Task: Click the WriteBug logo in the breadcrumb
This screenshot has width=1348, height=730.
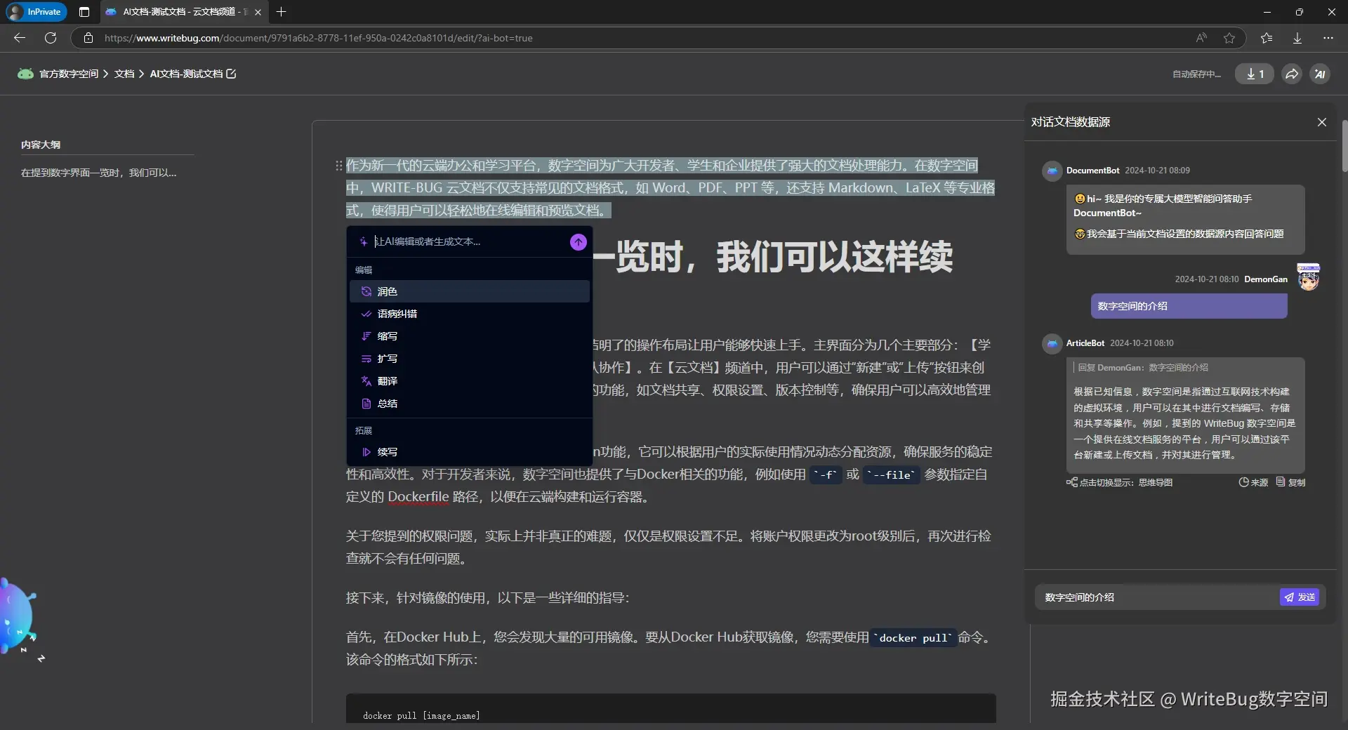Action: (25, 74)
